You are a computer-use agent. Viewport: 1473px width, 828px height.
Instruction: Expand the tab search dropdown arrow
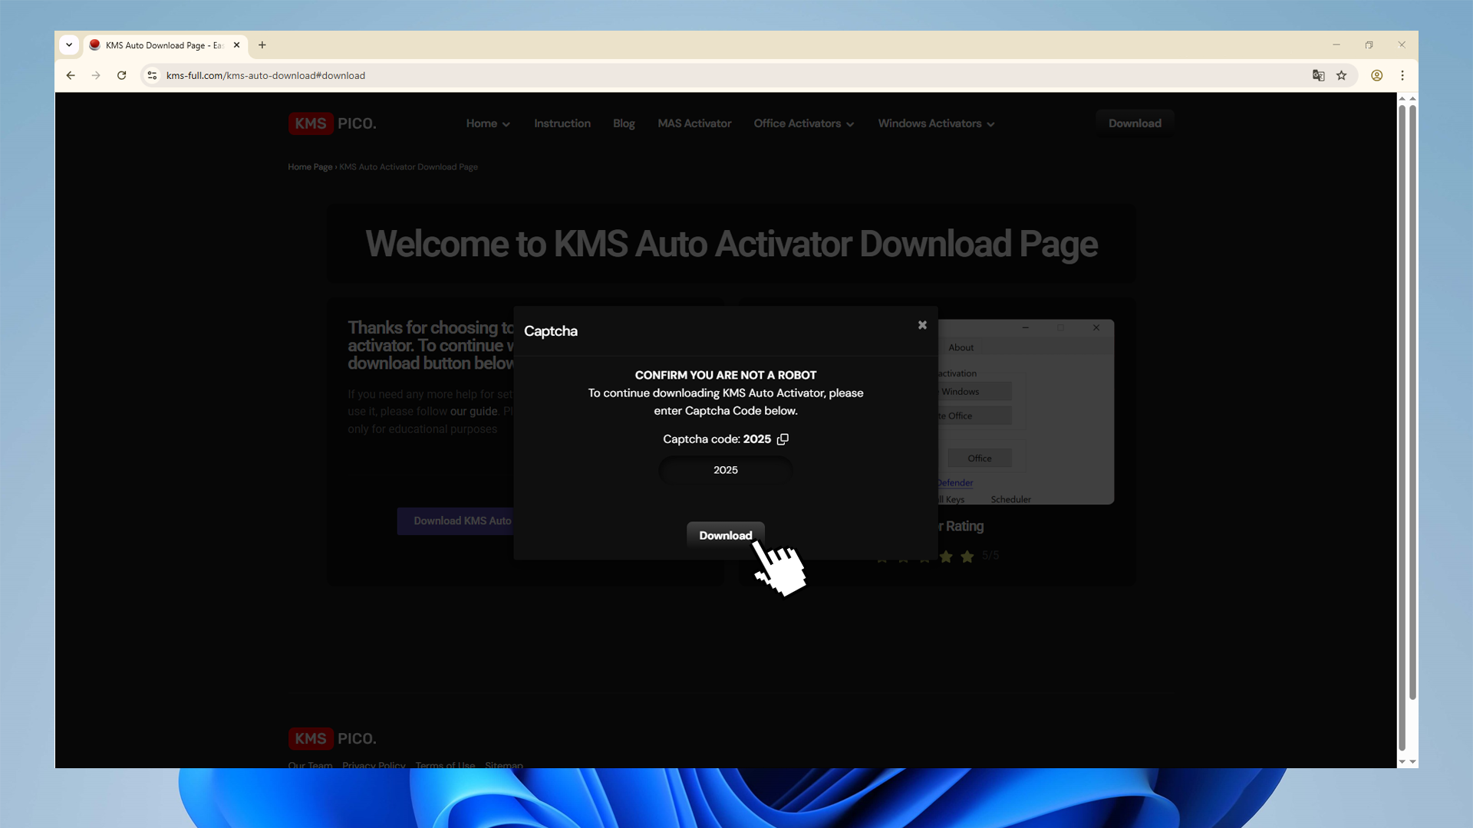pyautogui.click(x=69, y=45)
